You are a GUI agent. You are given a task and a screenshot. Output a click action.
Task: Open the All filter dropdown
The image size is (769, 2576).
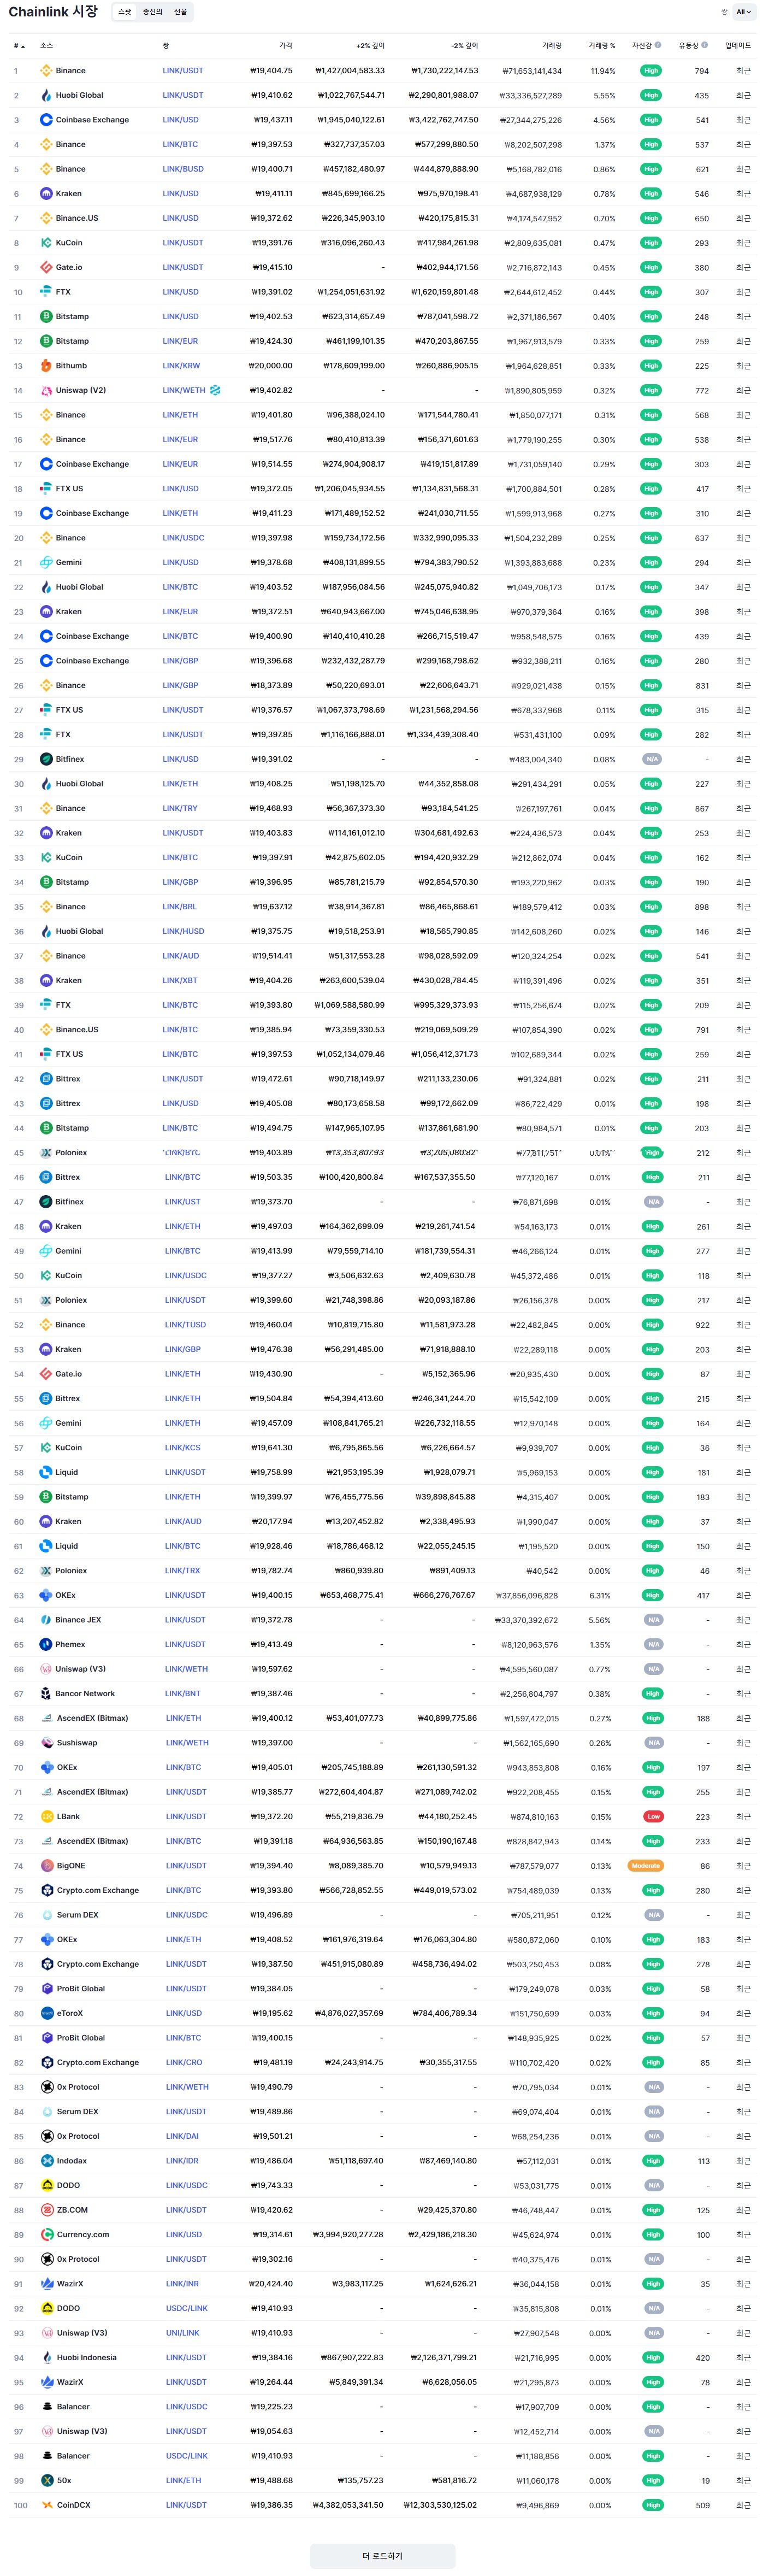[744, 12]
